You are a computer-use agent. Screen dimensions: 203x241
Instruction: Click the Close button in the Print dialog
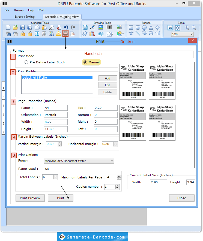tap(182, 198)
